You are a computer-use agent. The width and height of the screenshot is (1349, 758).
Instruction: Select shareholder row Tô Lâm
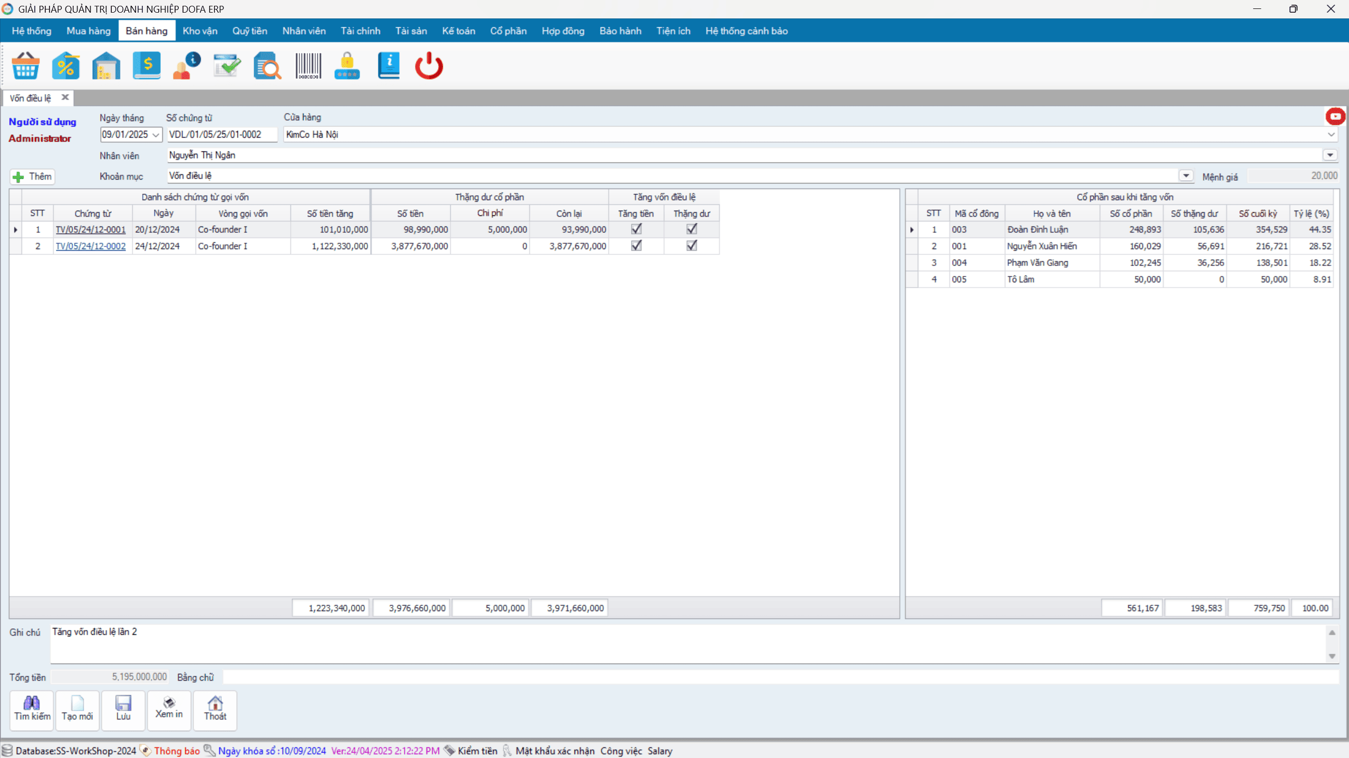[1119, 279]
